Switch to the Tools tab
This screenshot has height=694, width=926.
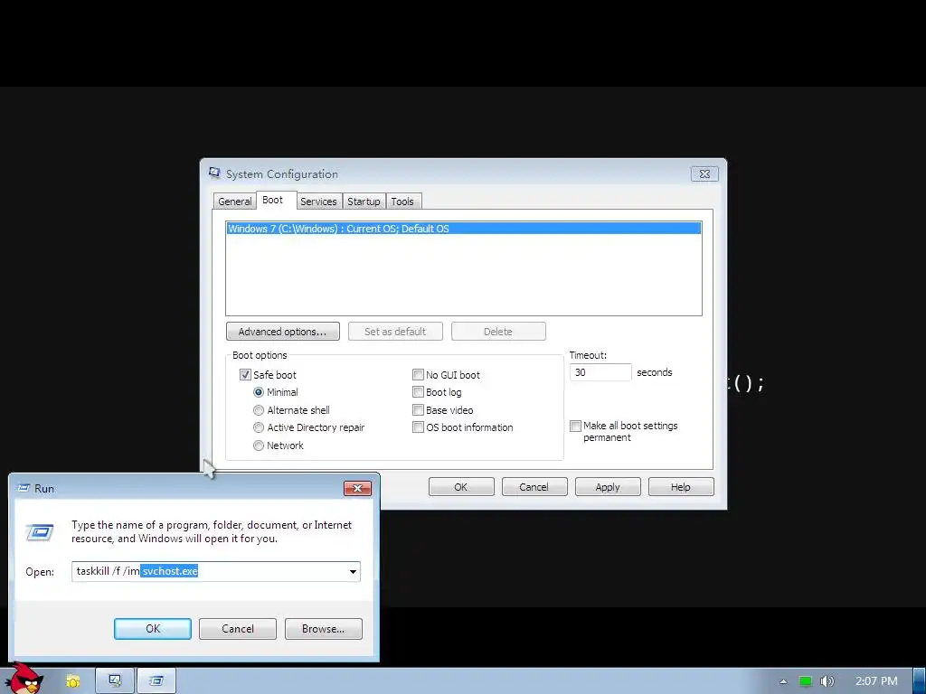(402, 202)
